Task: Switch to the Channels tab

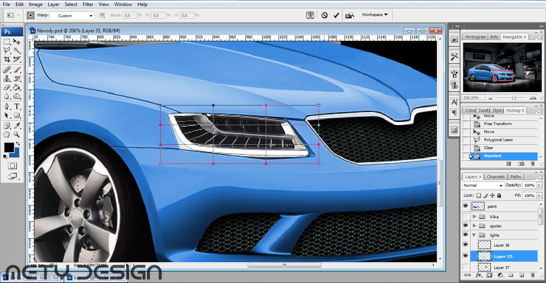Action: click(x=496, y=177)
